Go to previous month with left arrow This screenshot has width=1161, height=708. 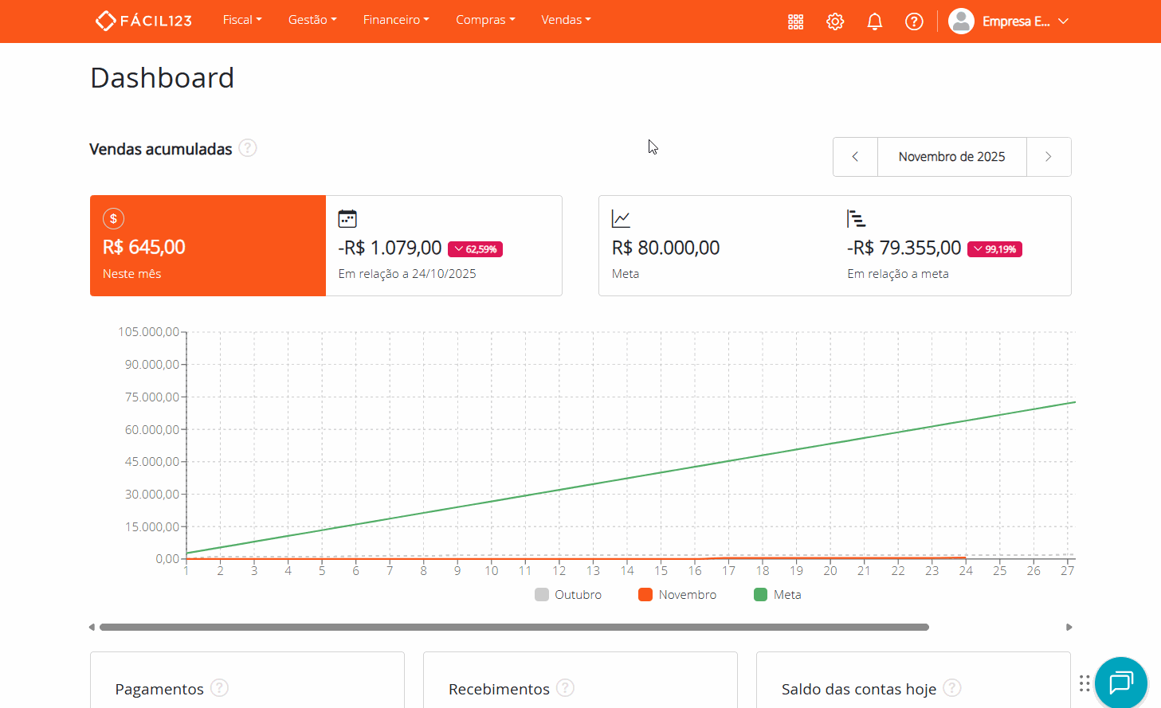[855, 157]
